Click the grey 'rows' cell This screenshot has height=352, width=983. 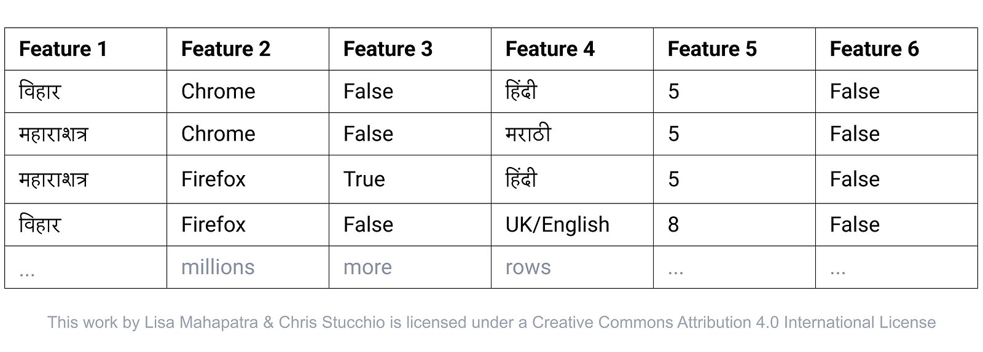528,267
